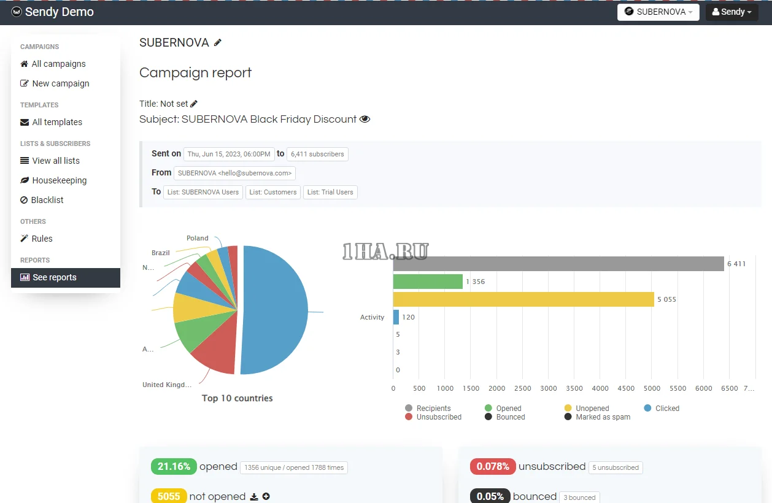The image size is (772, 503).
Task: Click the pencil icon next to SUBERNOVA heading
Action: click(218, 43)
